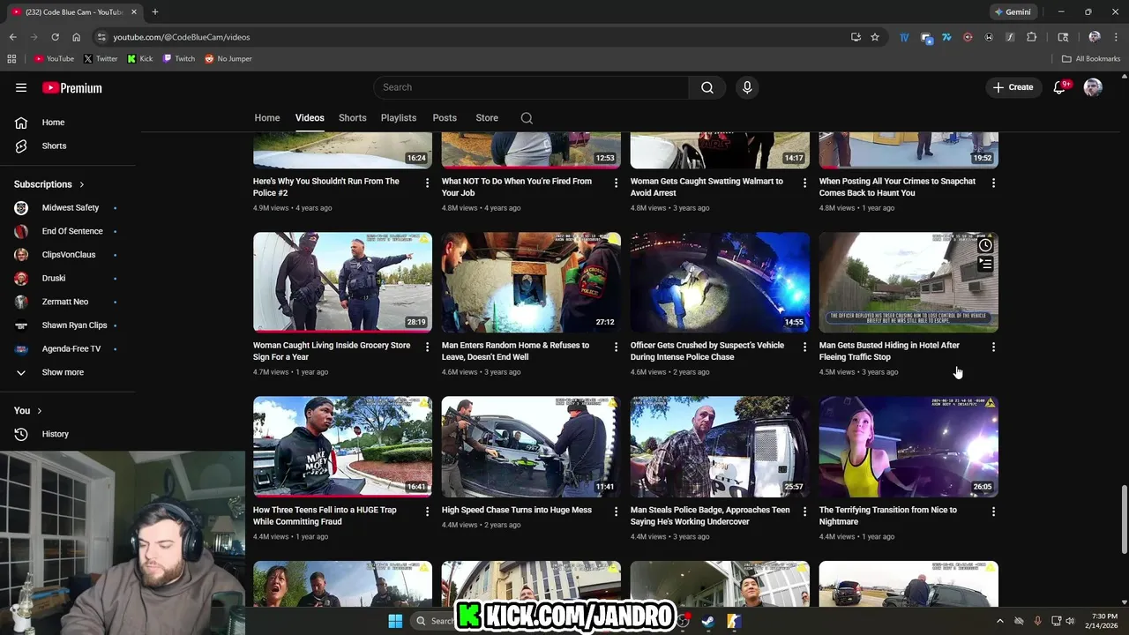
Task: Click the YouTube Premium logo
Action: coord(72,87)
